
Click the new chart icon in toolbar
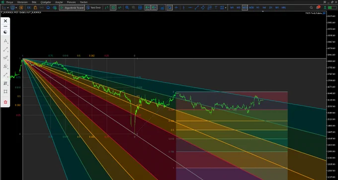click(4, 7)
